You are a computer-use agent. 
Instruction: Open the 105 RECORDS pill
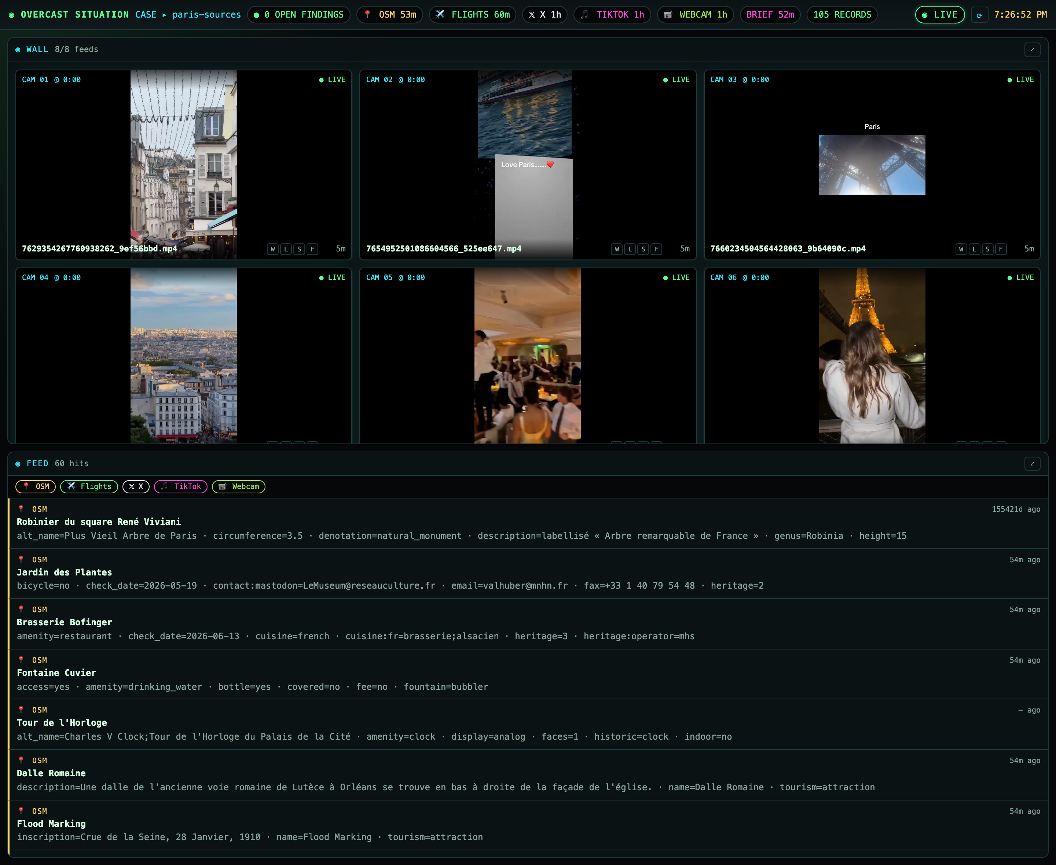tap(842, 15)
